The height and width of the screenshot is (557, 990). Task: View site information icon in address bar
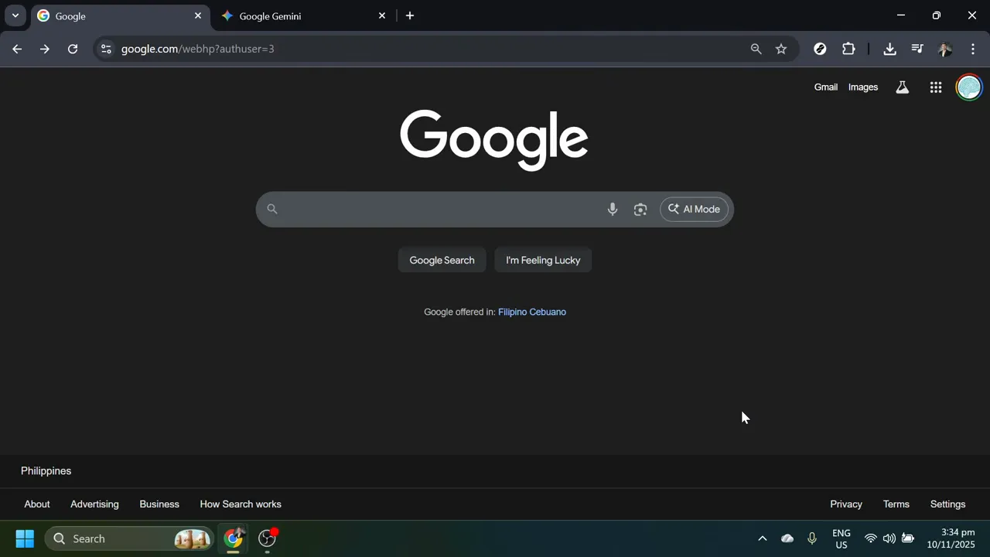click(106, 49)
